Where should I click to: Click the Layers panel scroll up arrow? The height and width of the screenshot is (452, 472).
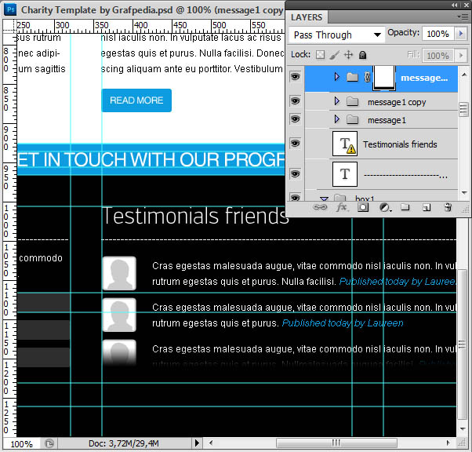click(464, 74)
